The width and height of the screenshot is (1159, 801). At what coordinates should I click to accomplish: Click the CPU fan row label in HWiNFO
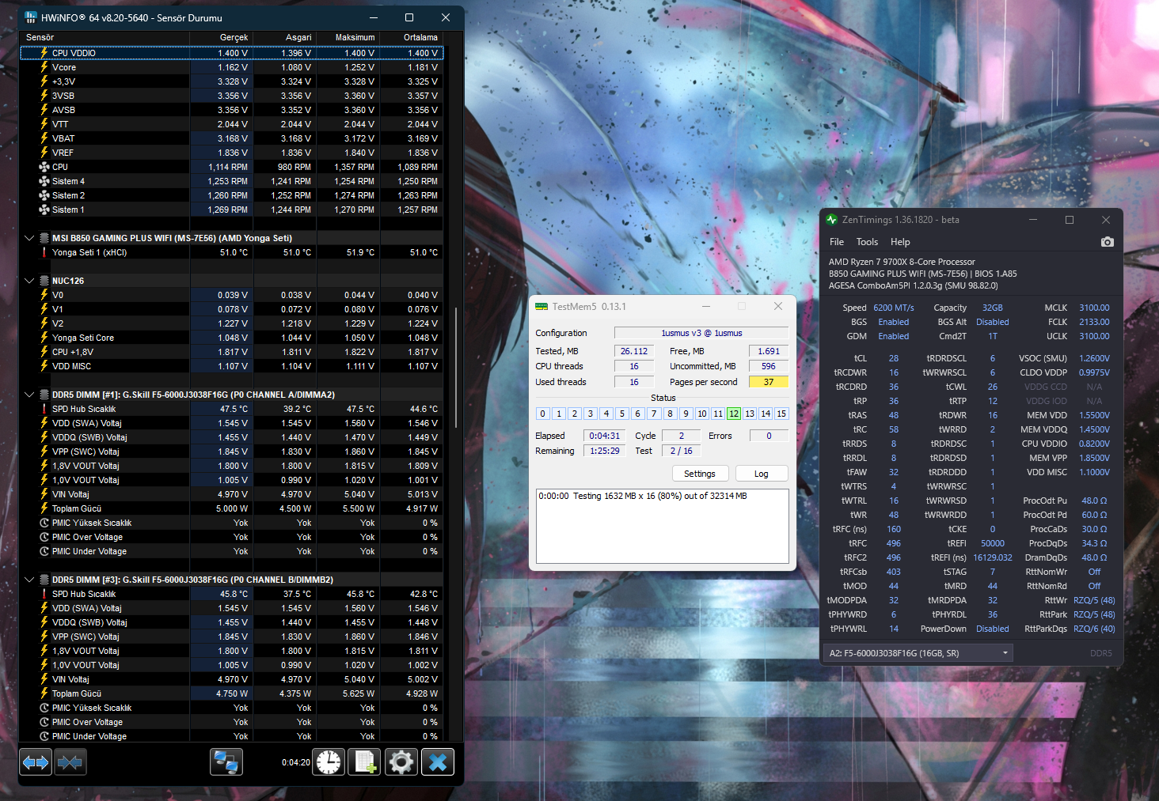click(60, 167)
